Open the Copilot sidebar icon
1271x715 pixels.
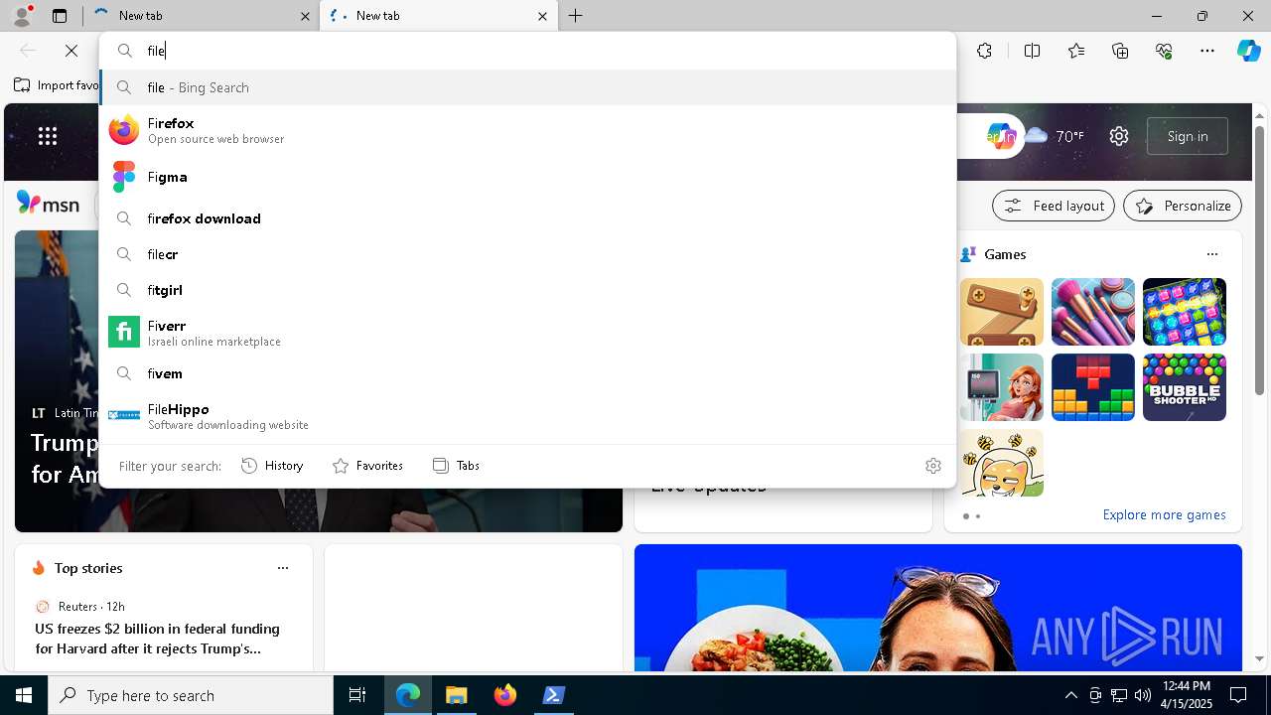click(x=1248, y=51)
